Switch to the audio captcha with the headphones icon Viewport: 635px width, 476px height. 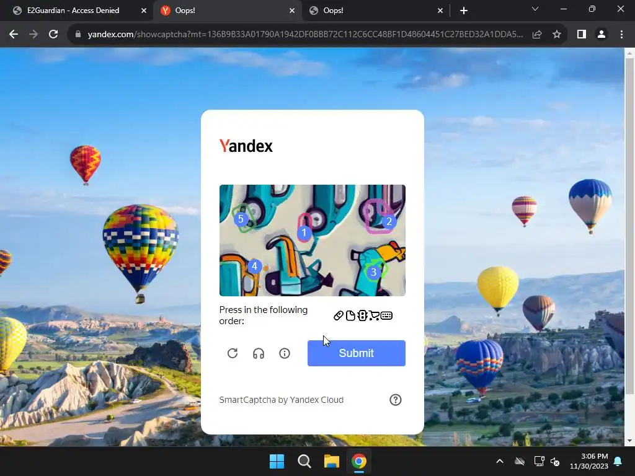point(259,353)
